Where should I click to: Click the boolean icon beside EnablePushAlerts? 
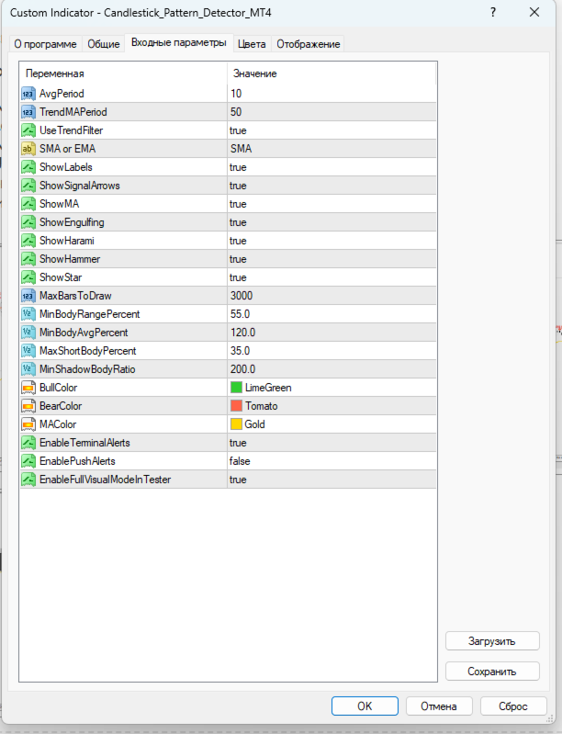click(x=28, y=461)
